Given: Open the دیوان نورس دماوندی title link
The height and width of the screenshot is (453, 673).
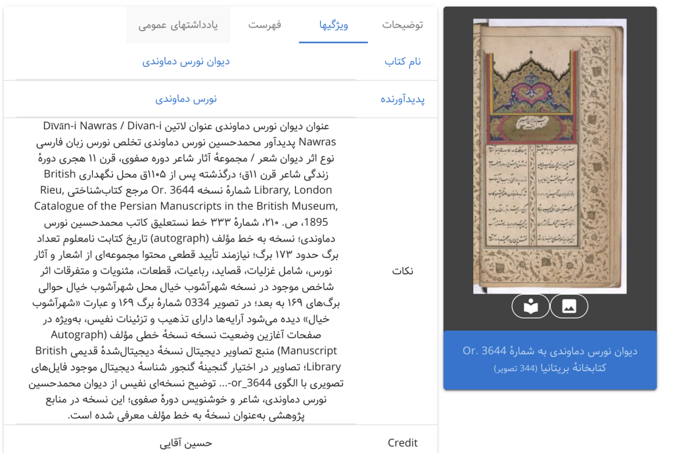Looking at the screenshot, I should tap(186, 62).
